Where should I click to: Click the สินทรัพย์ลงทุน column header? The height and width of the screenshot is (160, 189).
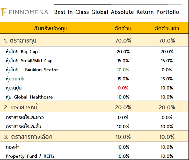point(51,29)
